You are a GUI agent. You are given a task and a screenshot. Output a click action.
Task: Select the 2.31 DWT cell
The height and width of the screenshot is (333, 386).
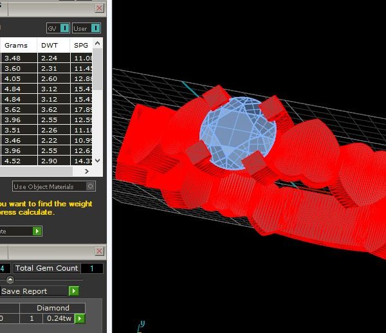point(54,68)
